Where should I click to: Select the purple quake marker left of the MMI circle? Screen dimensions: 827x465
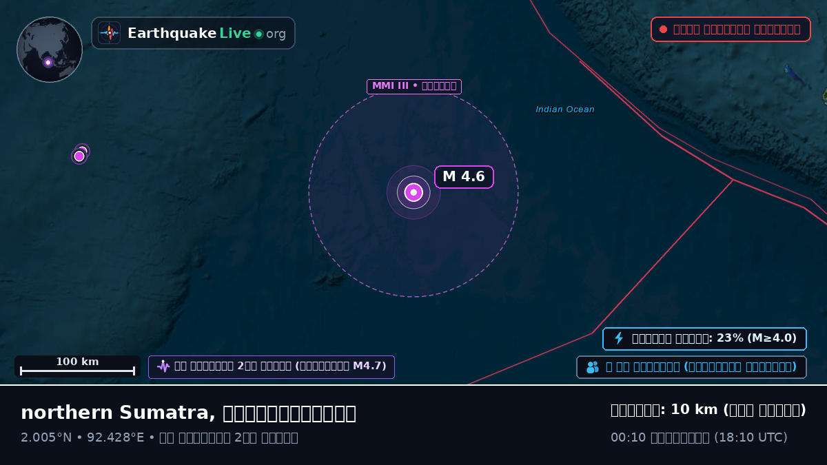[80, 155]
